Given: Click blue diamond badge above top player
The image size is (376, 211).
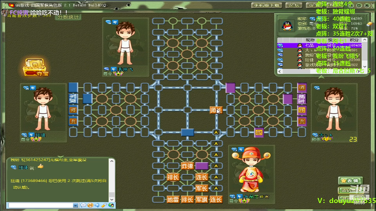Looking at the screenshot, I should [x=109, y=22].
